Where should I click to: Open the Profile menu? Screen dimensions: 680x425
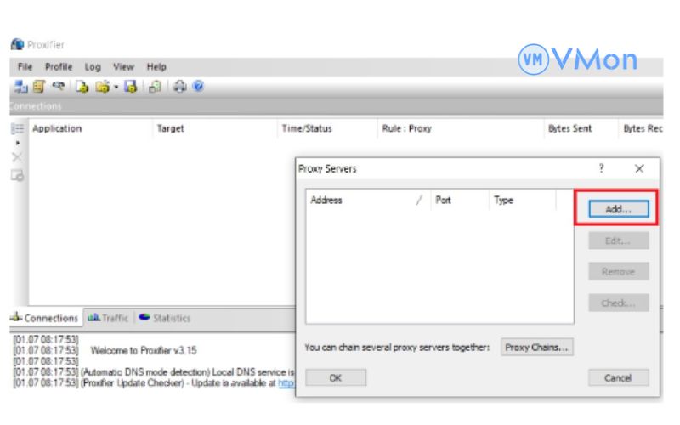coord(59,66)
